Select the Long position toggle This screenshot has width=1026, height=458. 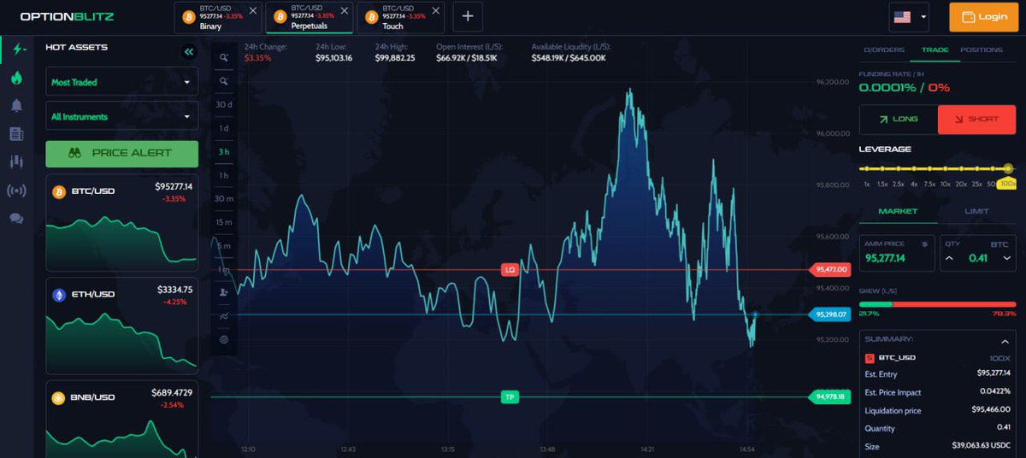898,120
